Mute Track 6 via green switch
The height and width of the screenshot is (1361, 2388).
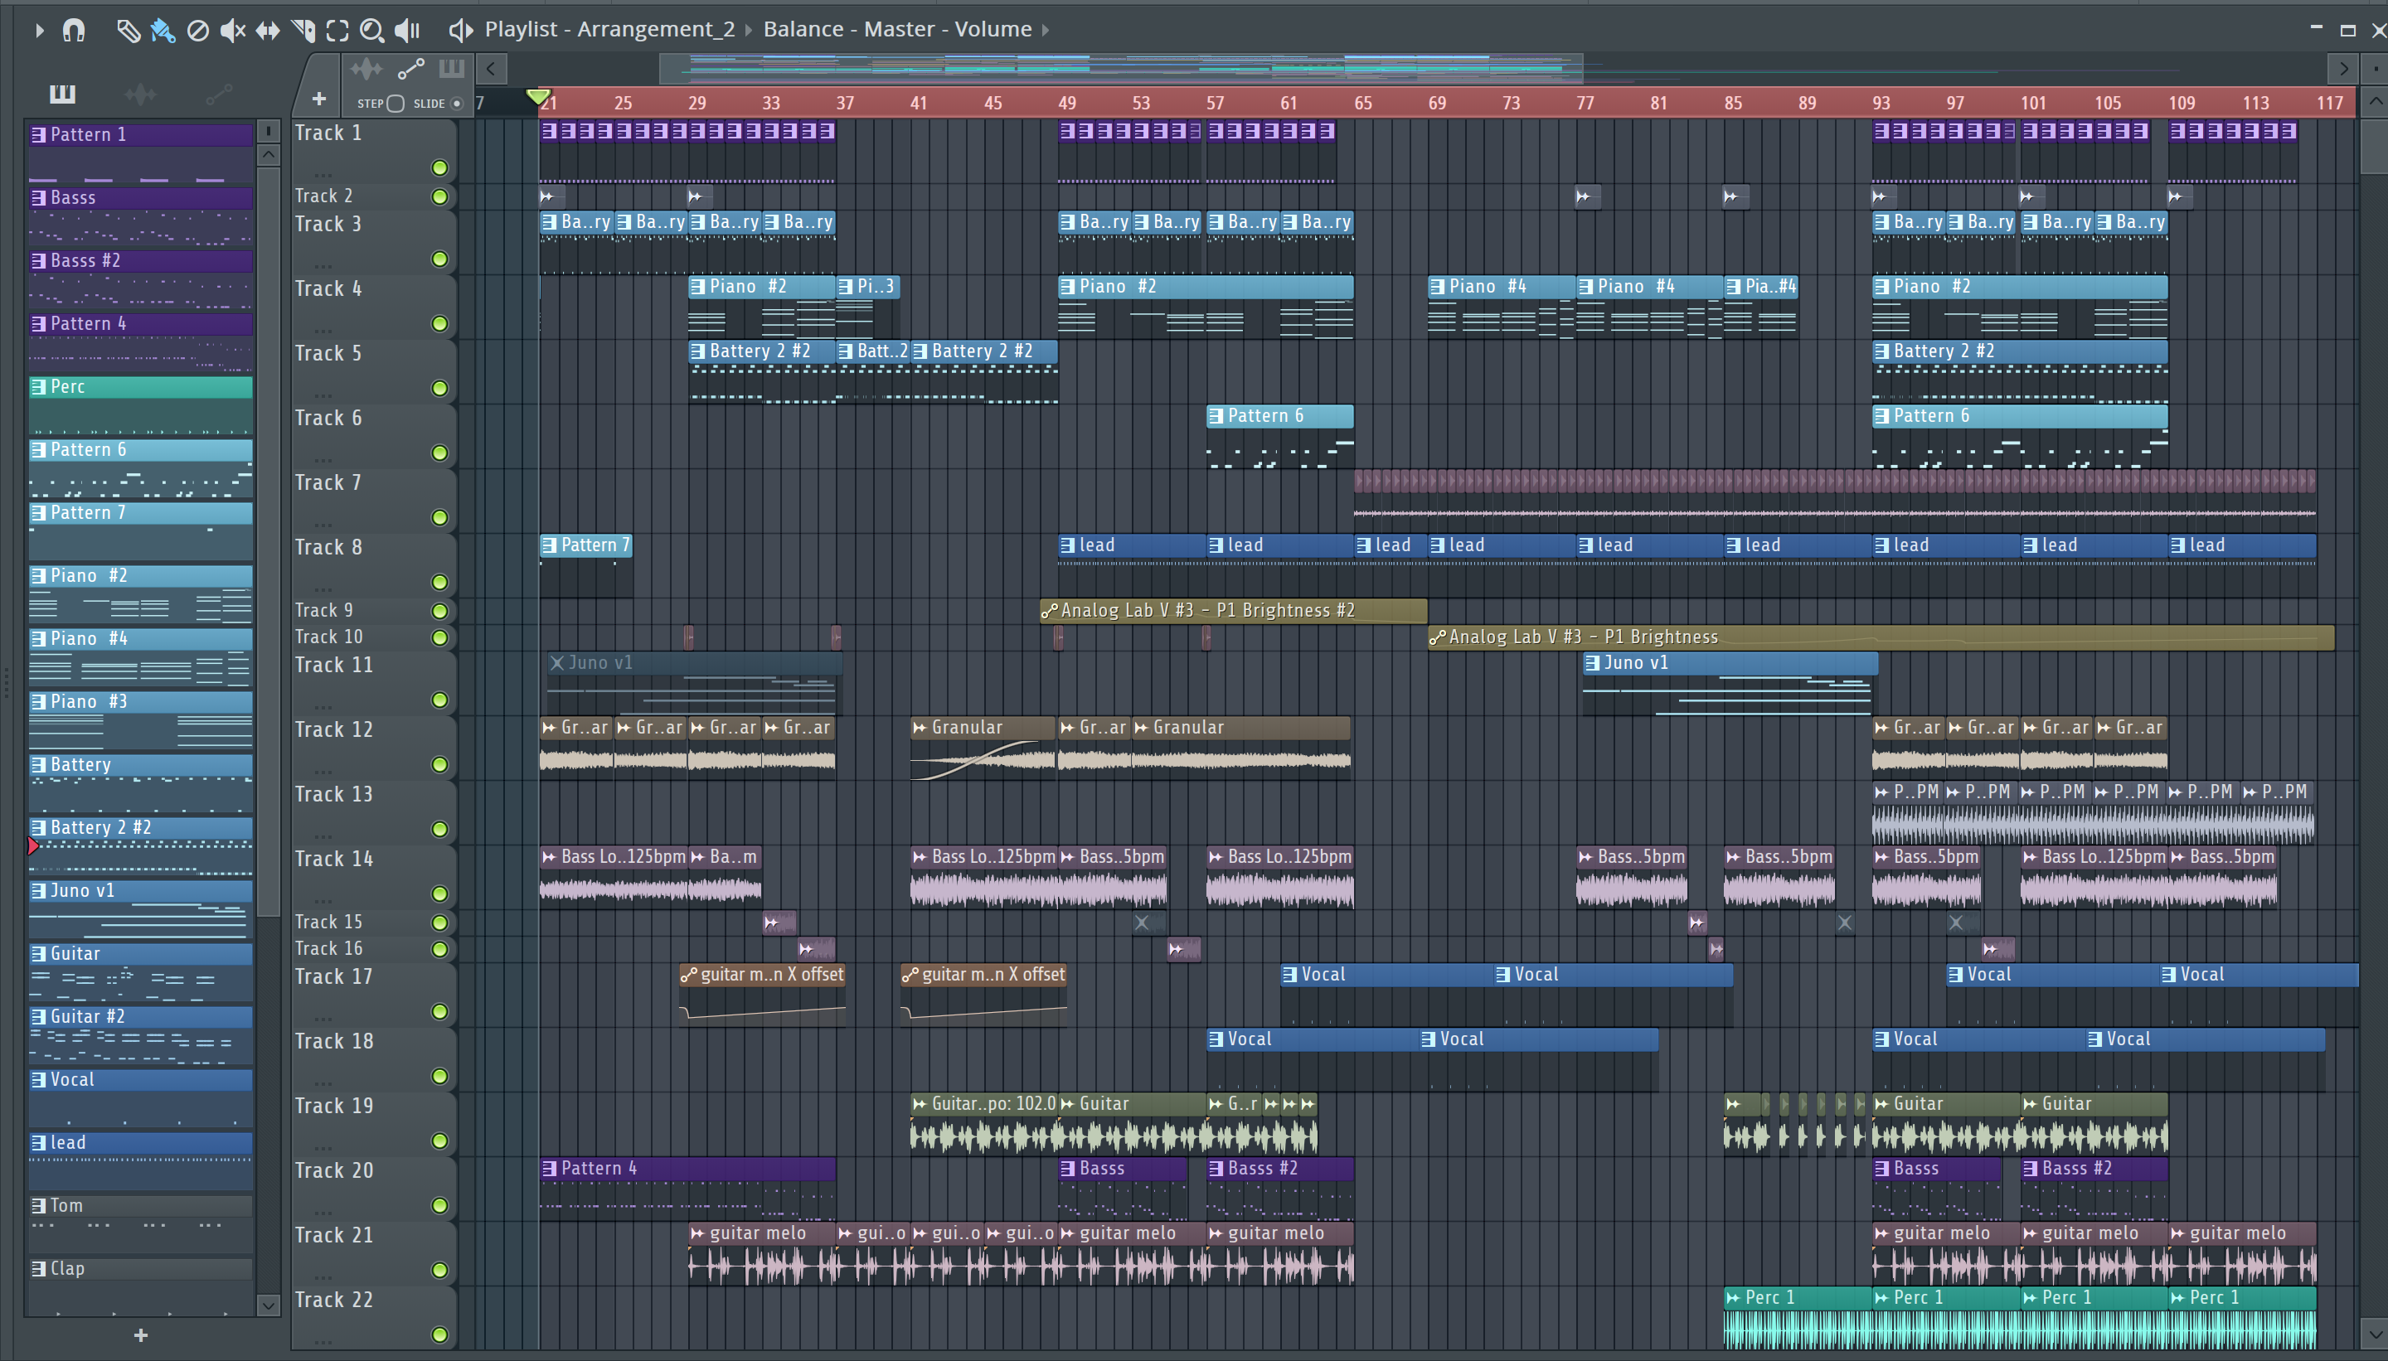click(x=439, y=453)
